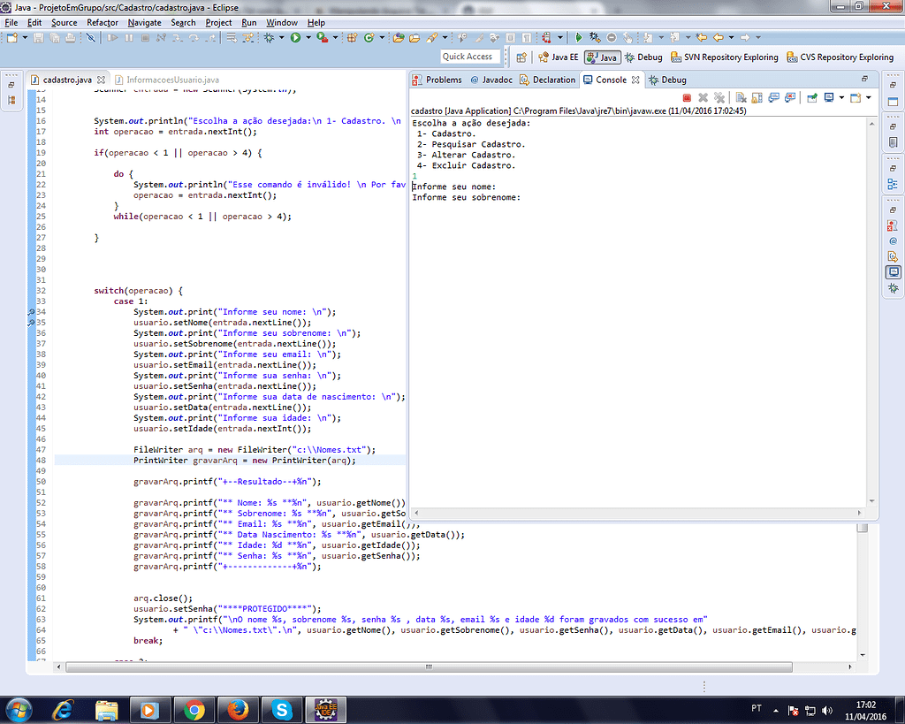Image resolution: width=905 pixels, height=724 pixels.
Task: Close the cadastro.java editor tab
Action: click(x=102, y=80)
